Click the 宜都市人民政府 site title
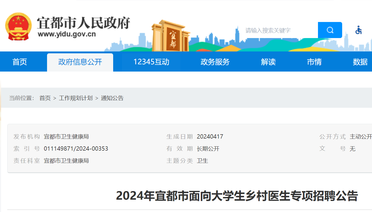372x212 pixels. [x=83, y=23]
